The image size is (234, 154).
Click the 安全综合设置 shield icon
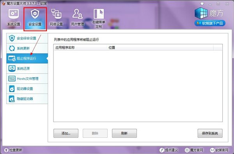(x=12, y=38)
